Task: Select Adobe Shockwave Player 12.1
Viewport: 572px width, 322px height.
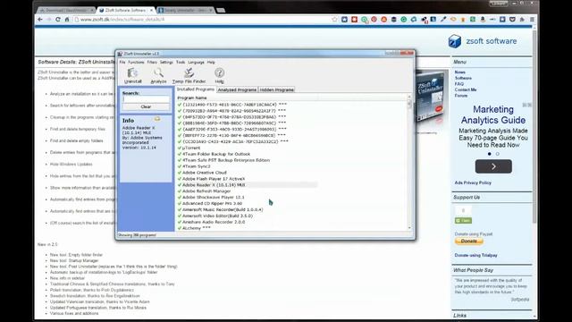Action: [x=213, y=197]
